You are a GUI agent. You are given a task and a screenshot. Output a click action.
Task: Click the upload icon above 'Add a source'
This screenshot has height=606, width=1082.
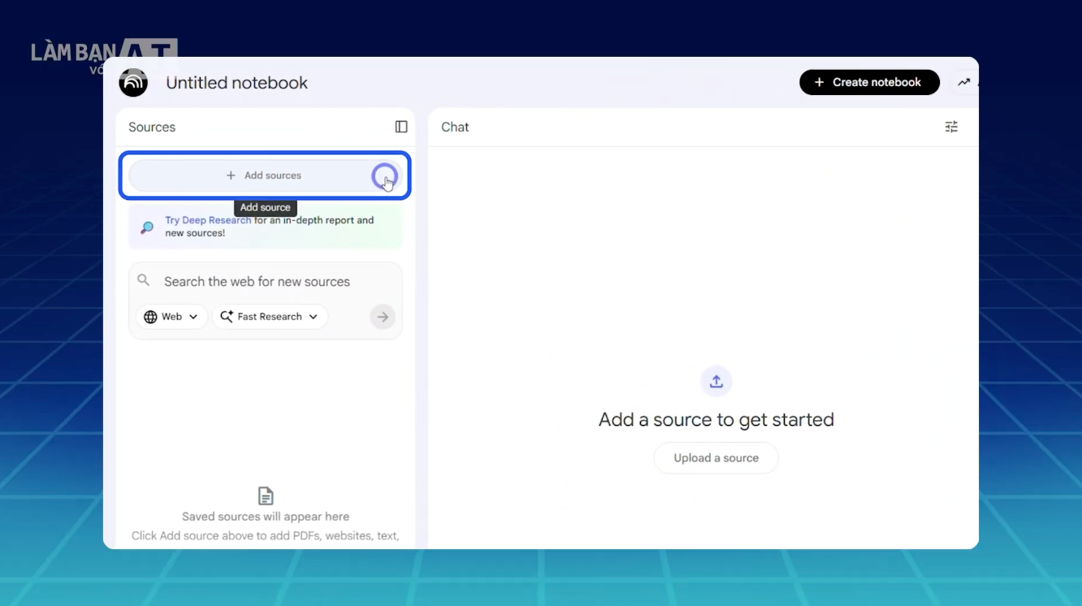click(716, 381)
